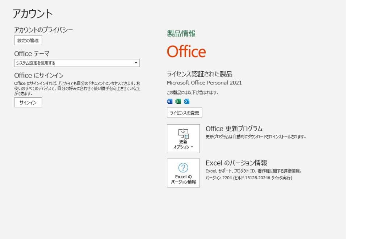Click the Office にサインイン heading
Image resolution: width=391 pixels, height=239 pixels.
pyautogui.click(x=39, y=75)
